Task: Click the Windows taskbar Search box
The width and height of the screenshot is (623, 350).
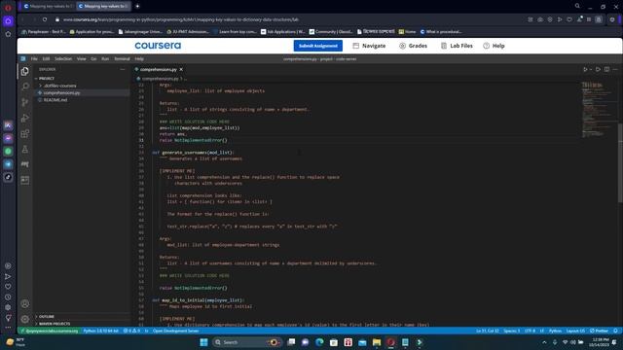Action: [245, 342]
